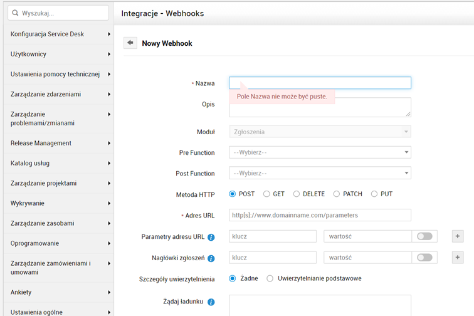Click arrow next to Wykrywanie
The width and height of the screenshot is (474, 316).
point(109,203)
